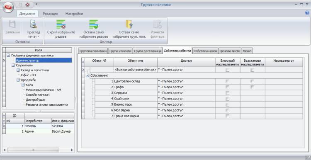Sort by Достъп column header

(186, 62)
